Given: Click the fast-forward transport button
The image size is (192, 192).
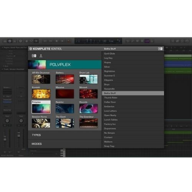Looking at the screenshot, I should tap(51, 41).
